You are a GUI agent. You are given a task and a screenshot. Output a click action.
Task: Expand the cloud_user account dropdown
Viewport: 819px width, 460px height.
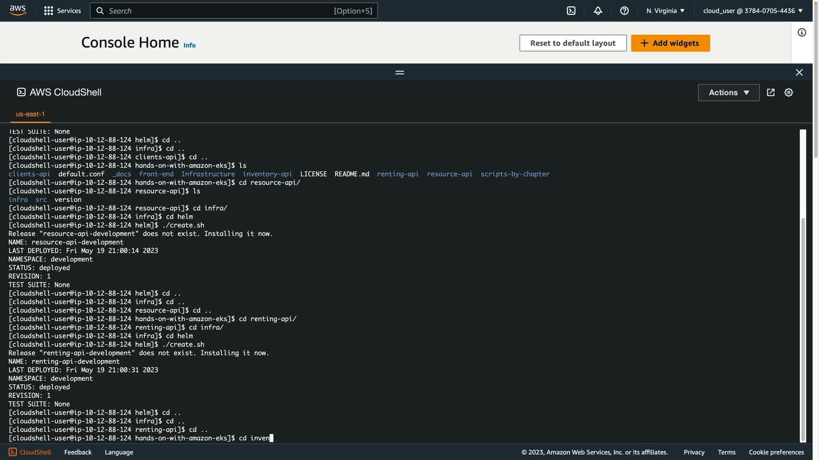point(752,11)
